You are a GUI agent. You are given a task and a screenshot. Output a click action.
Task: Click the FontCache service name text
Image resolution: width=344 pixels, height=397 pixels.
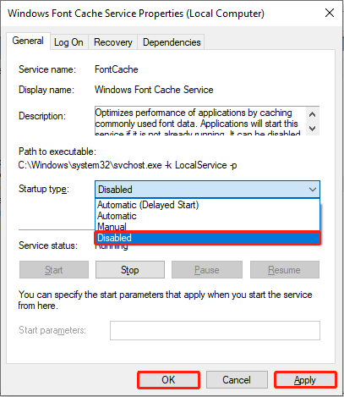tap(117, 69)
